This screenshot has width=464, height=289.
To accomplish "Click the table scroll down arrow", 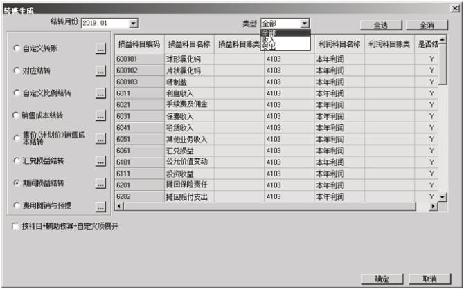I will pos(443,197).
